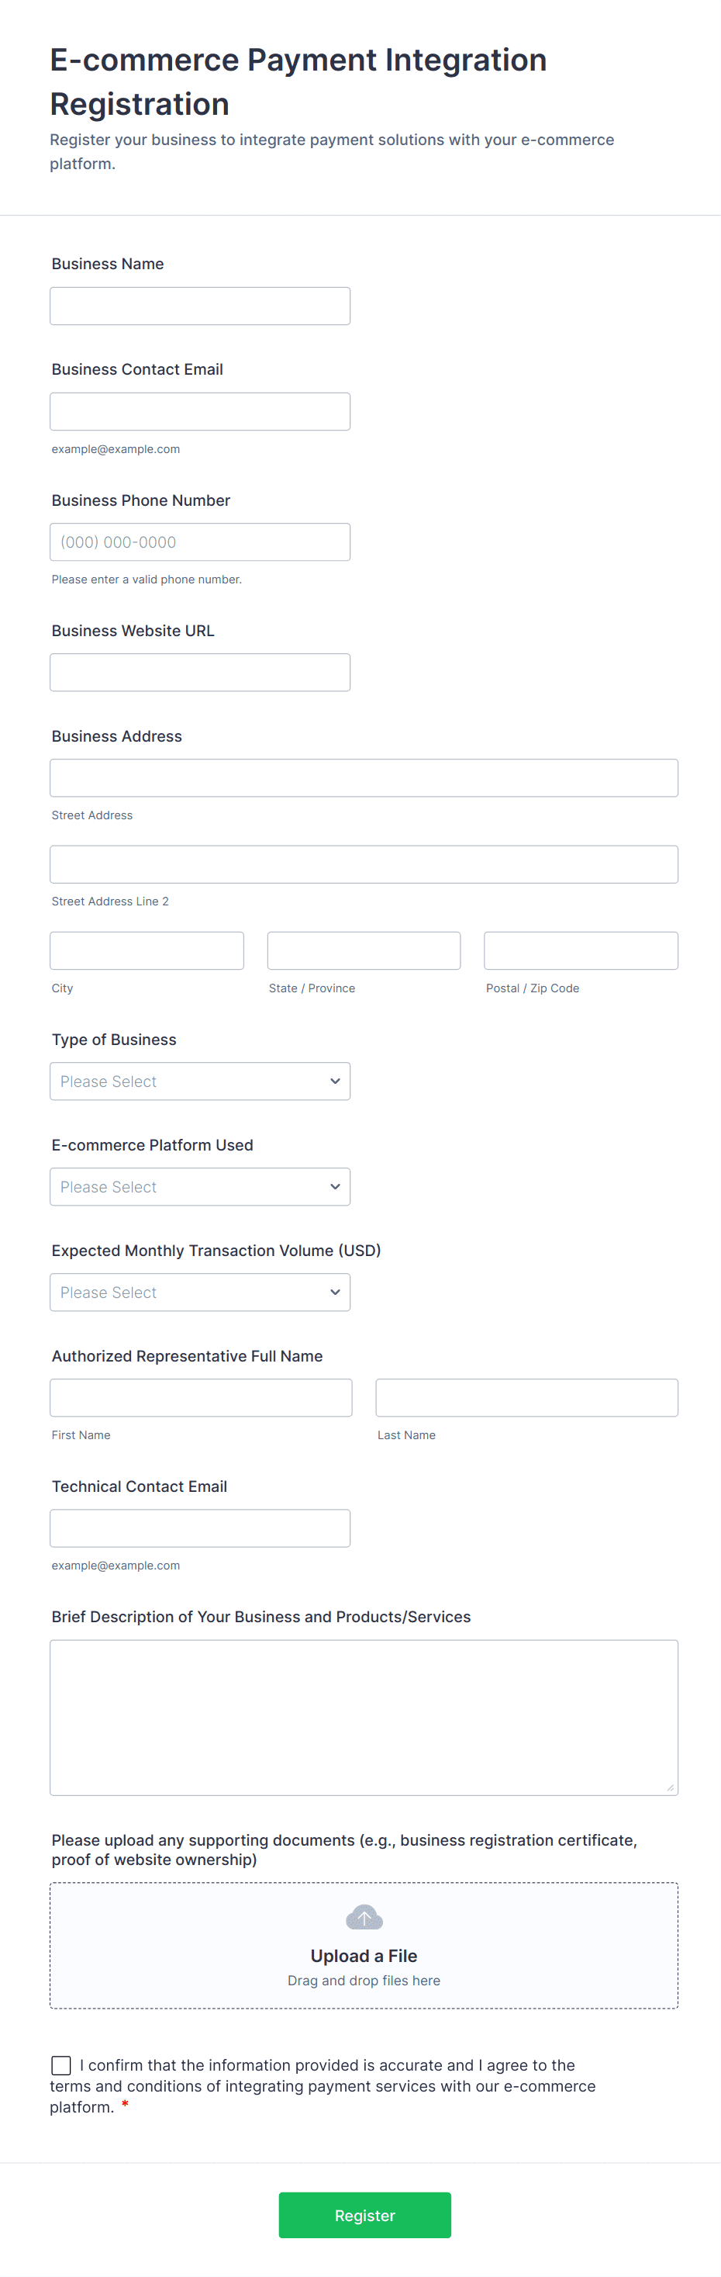Select the City input field
The width and height of the screenshot is (721, 2277).
click(x=147, y=950)
